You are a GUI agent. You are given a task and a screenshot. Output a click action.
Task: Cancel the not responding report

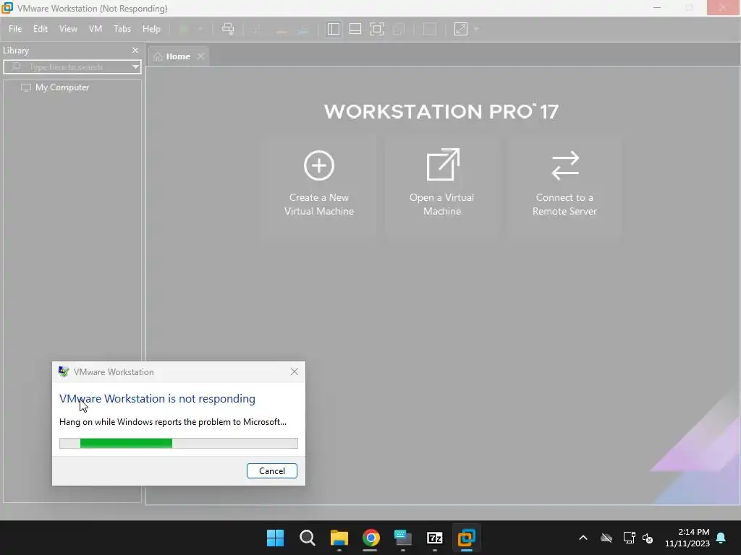(x=272, y=471)
